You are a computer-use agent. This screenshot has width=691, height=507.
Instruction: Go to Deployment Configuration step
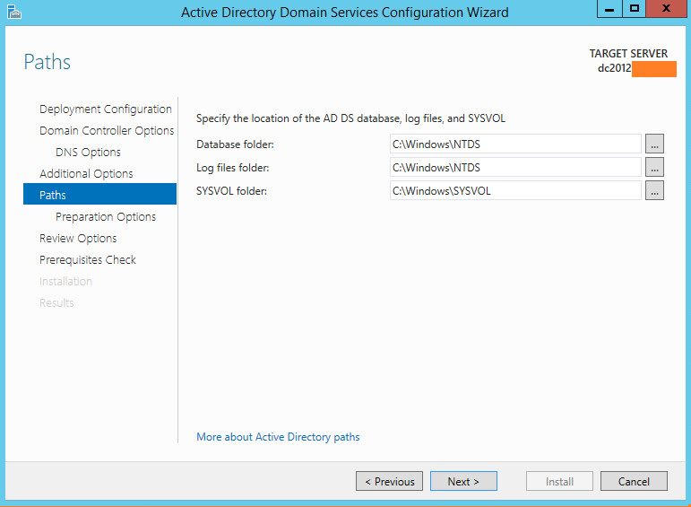click(105, 109)
